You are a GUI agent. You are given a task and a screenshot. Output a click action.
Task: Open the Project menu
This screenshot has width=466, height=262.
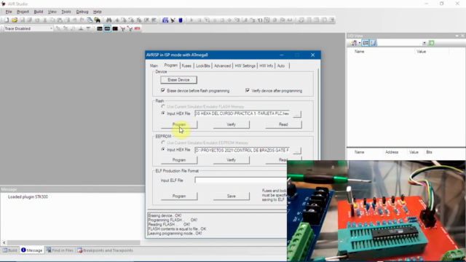click(x=23, y=12)
